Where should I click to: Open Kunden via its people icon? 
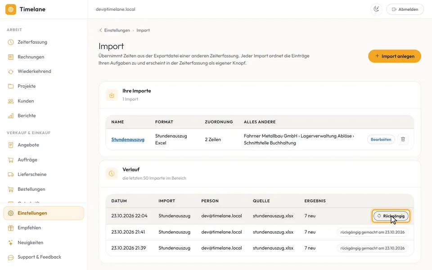[x=11, y=101]
